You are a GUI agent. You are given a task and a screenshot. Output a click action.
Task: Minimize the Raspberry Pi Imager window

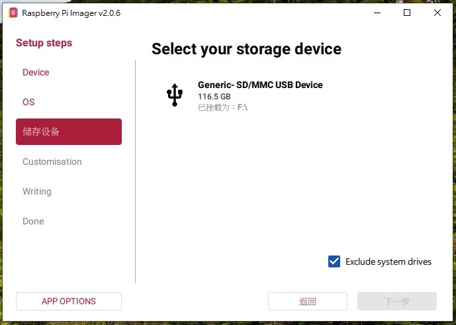click(x=377, y=13)
